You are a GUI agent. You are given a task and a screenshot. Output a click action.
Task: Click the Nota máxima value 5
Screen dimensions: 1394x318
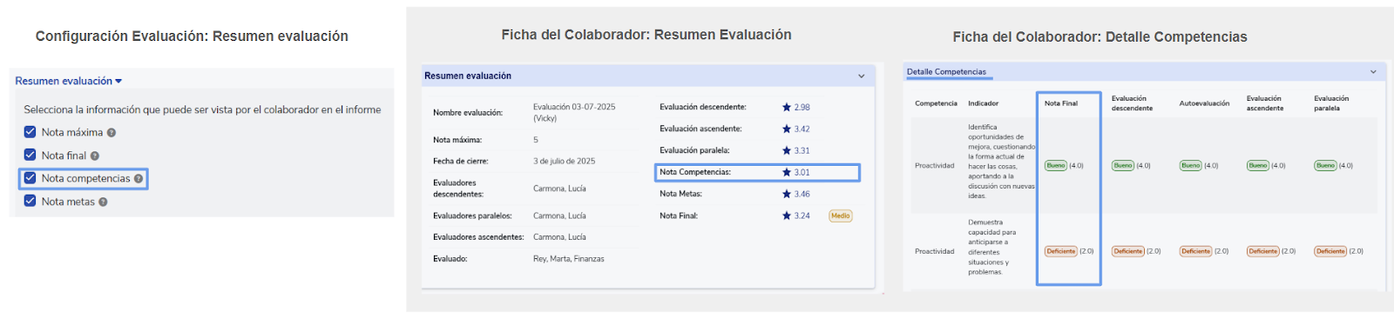[536, 140]
